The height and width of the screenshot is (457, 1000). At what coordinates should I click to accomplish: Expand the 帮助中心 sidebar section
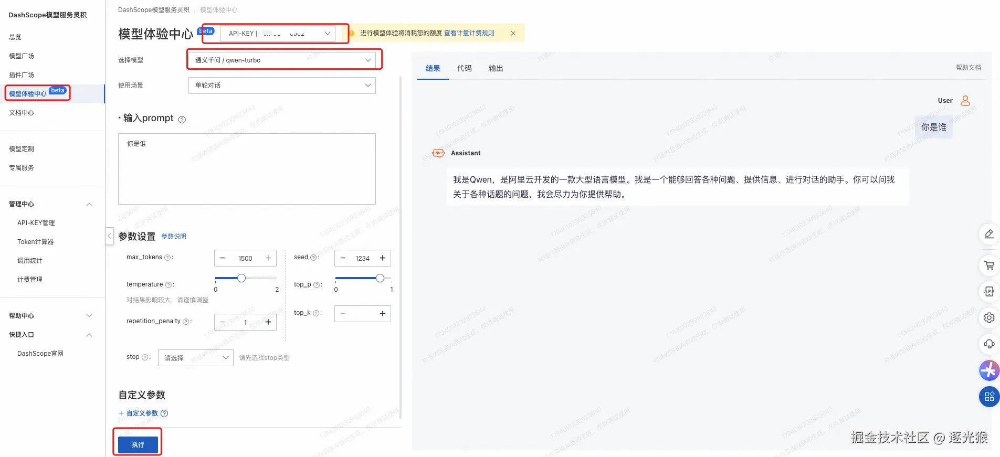[89, 316]
